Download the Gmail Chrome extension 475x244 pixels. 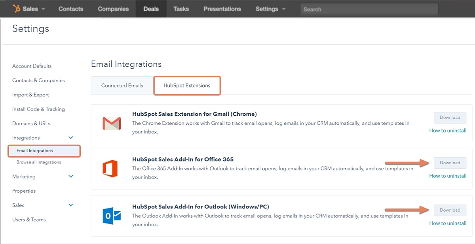click(450, 117)
